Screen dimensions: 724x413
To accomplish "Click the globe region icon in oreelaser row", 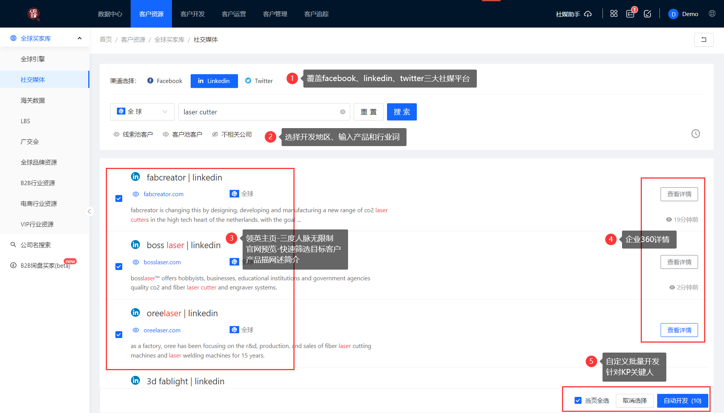I will coord(234,330).
